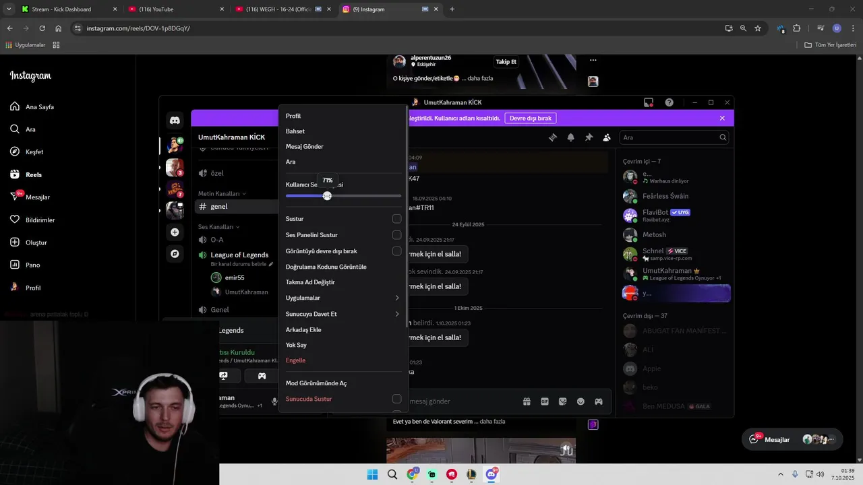
Task: Start activity game controller button in voice panel
Action: [262, 376]
